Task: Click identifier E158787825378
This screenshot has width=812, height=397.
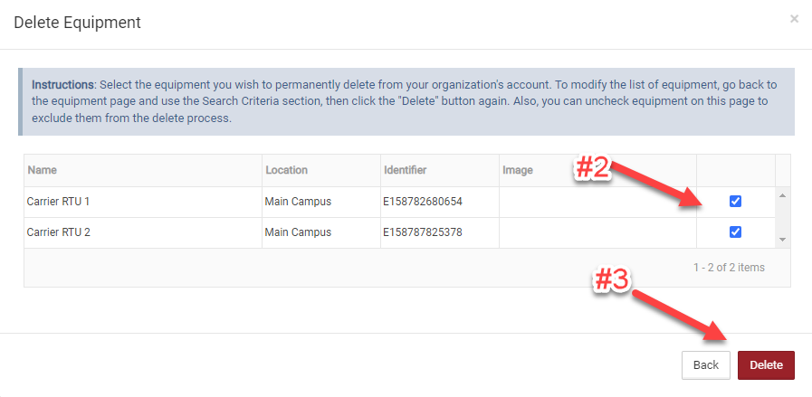Action: coord(423,232)
